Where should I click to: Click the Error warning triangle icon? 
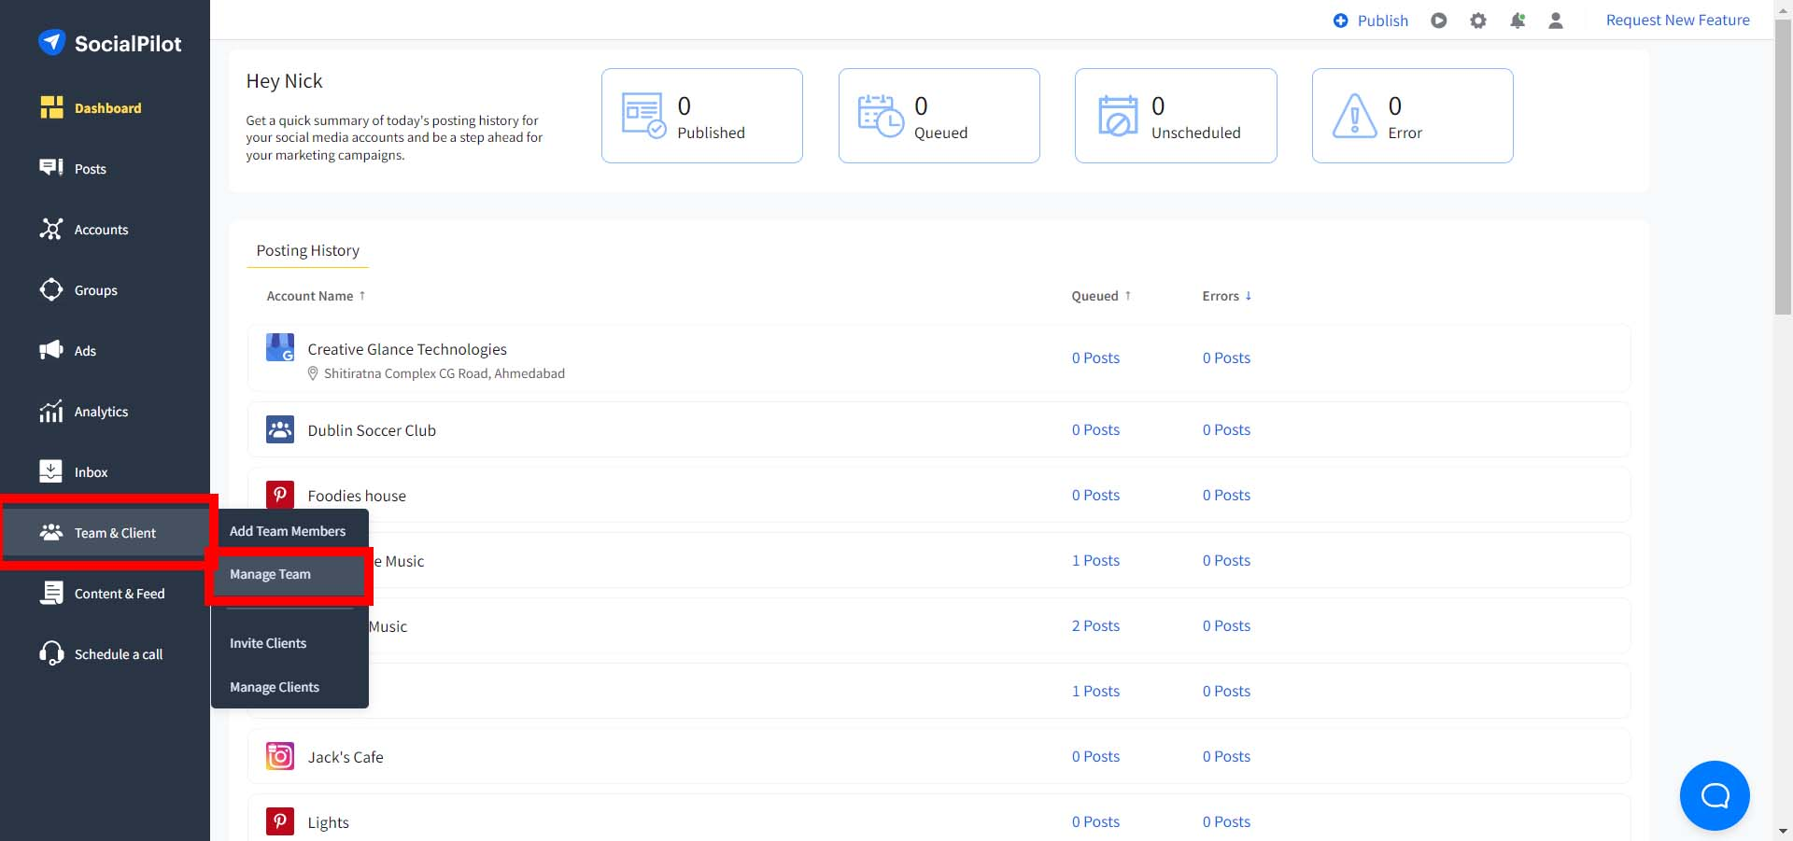tap(1355, 116)
